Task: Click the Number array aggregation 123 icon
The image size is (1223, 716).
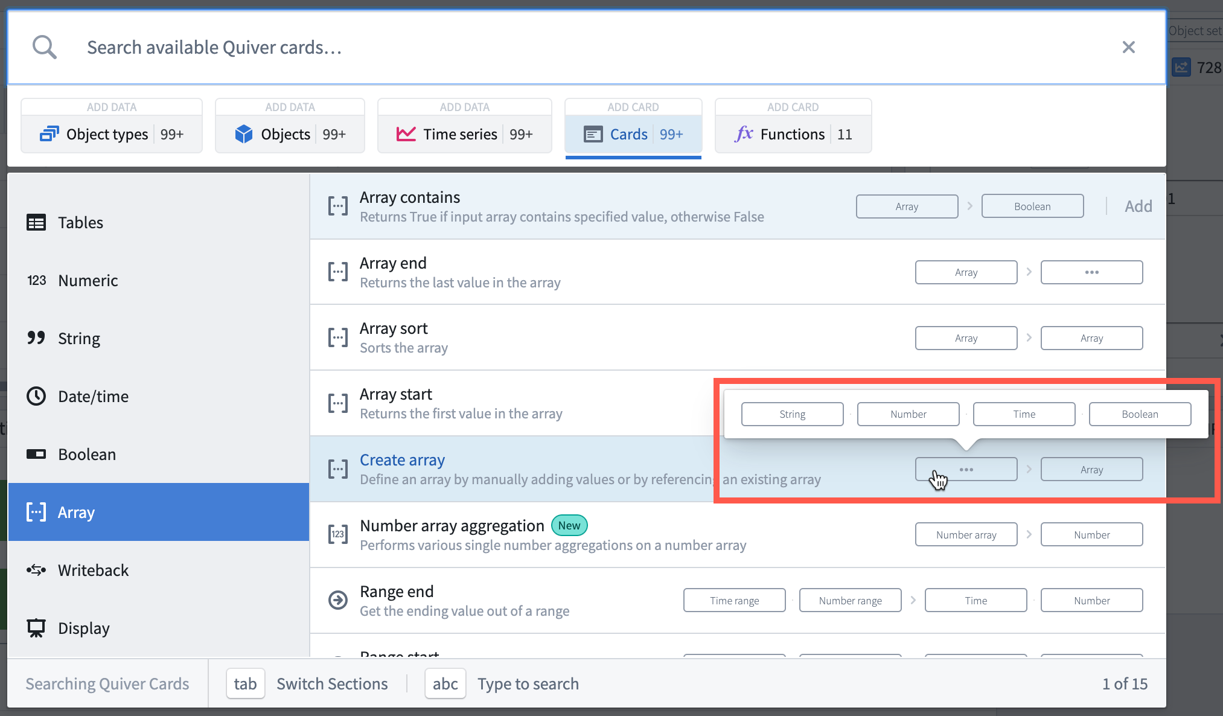Action: 338,534
